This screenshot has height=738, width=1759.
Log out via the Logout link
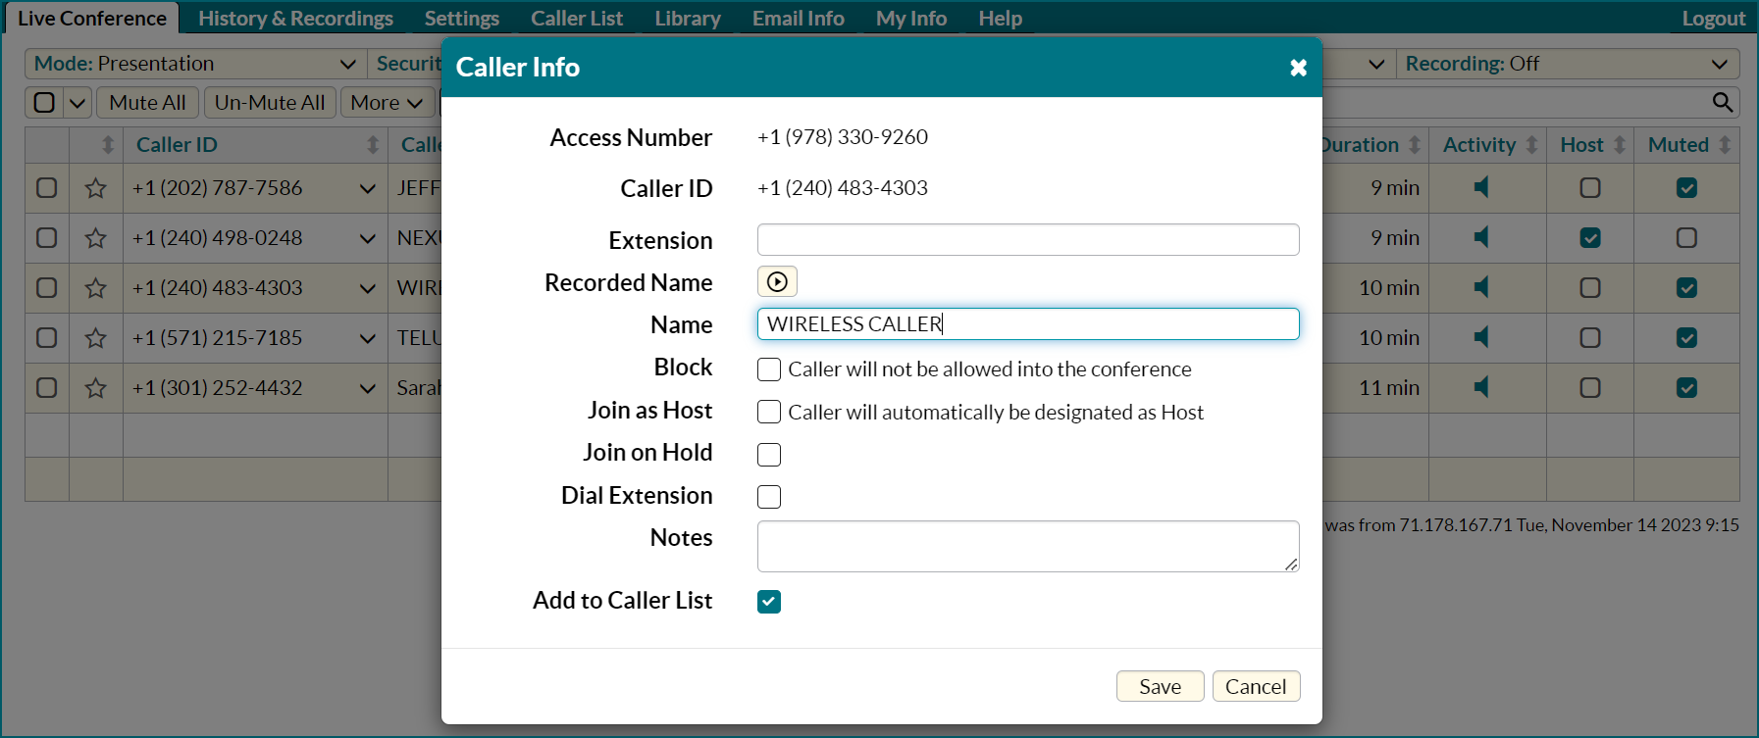tap(1714, 18)
